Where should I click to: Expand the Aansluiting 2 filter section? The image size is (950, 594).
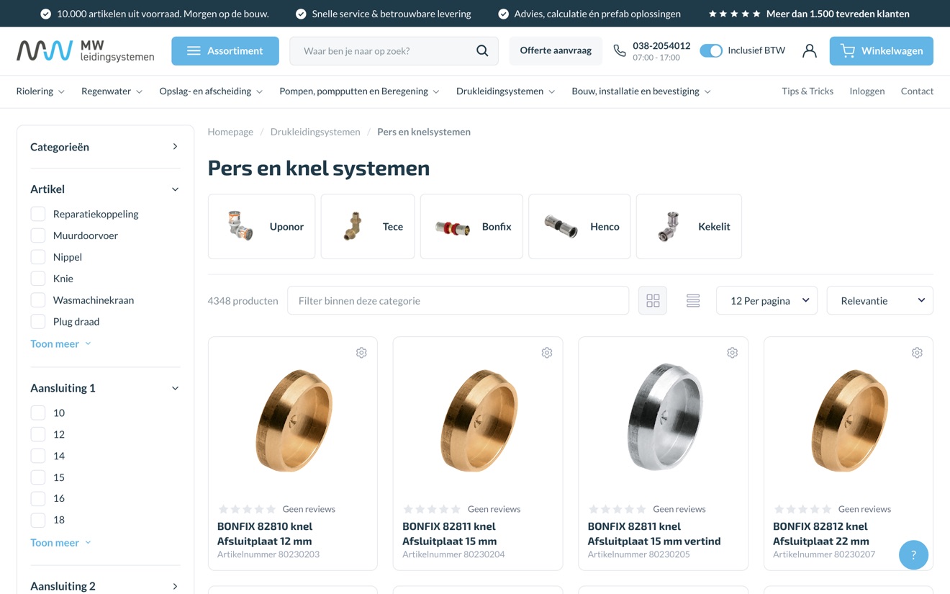(x=105, y=586)
